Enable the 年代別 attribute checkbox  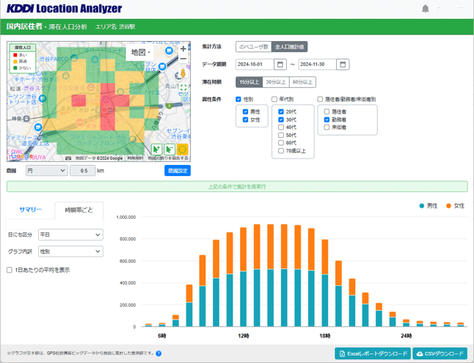274,99
